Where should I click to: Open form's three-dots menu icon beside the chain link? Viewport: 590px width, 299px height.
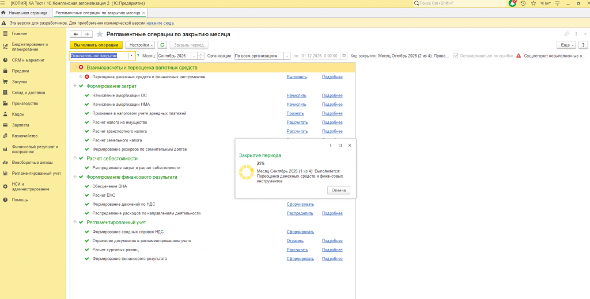(576, 34)
